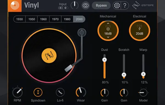165x105 pixels.
Task: Click the Spindown label text
Action: click(38, 101)
